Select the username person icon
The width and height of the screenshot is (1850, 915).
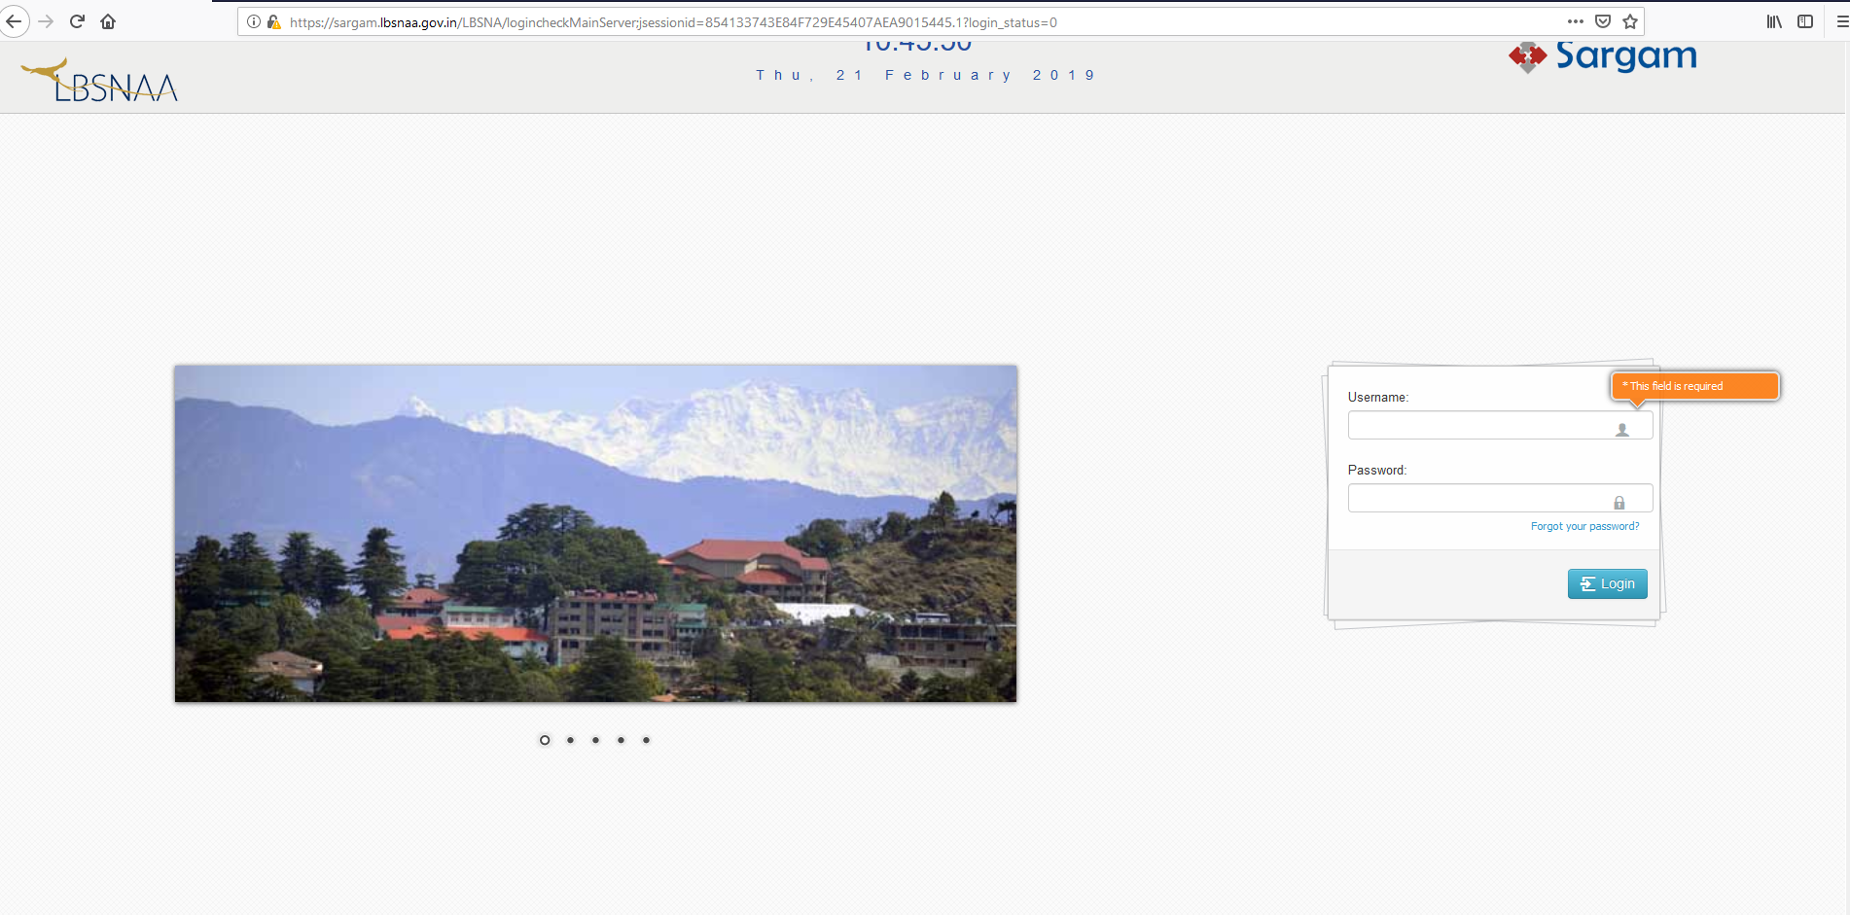1622,429
